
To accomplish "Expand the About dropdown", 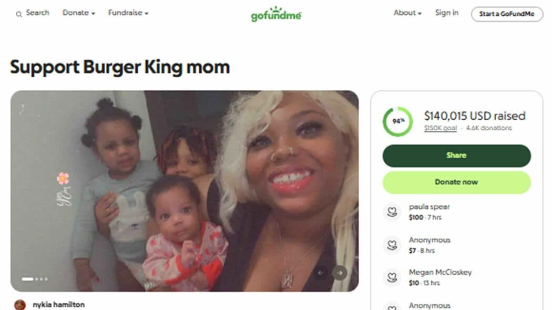I will tap(407, 13).
